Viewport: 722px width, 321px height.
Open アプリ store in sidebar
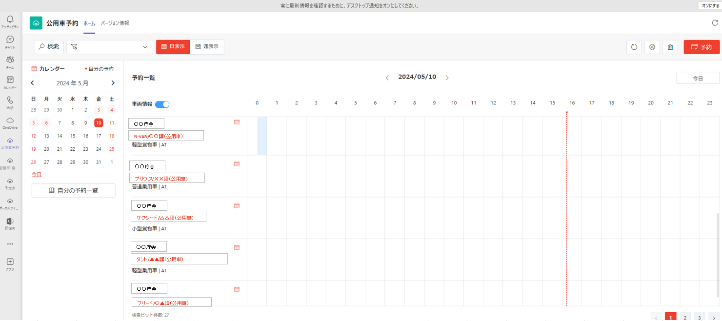[x=10, y=264]
